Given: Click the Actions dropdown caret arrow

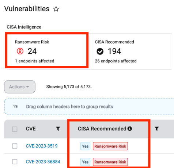Looking at the screenshot, I should [28, 87].
